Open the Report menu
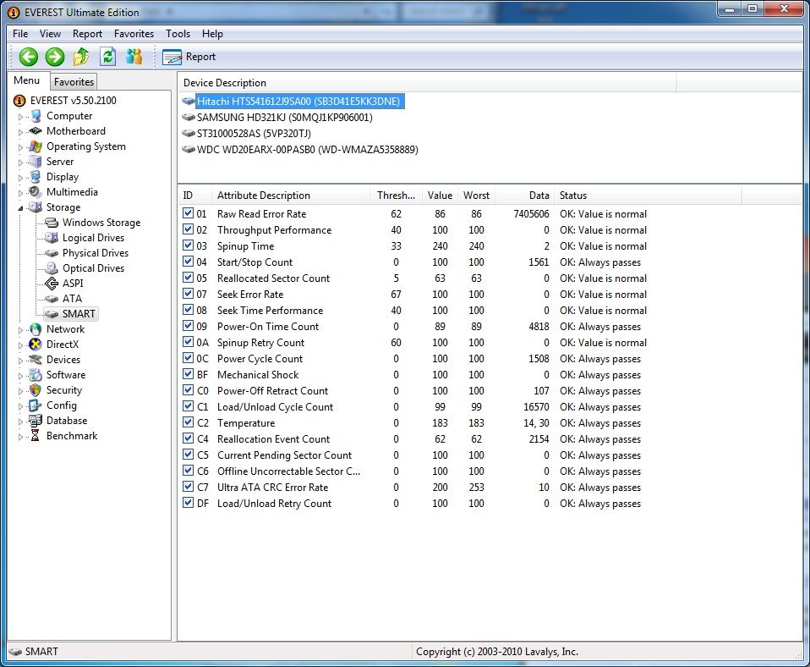The height and width of the screenshot is (667, 810). tap(87, 34)
